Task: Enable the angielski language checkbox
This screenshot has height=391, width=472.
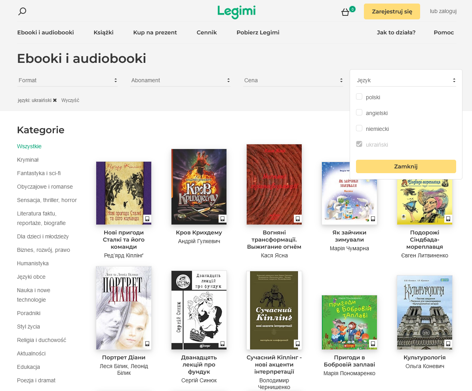Action: (x=359, y=113)
